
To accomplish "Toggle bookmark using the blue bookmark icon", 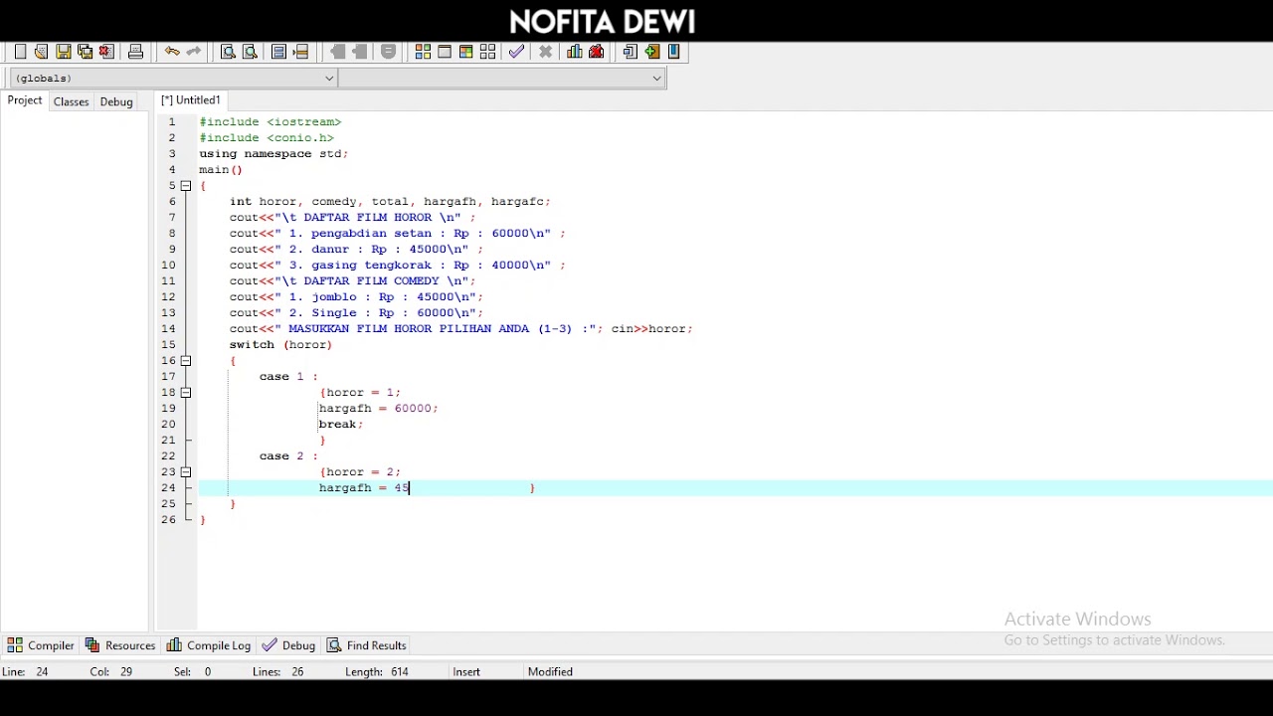I will click(674, 52).
